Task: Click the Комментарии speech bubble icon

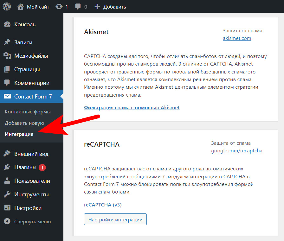Action: pyautogui.click(x=7, y=83)
